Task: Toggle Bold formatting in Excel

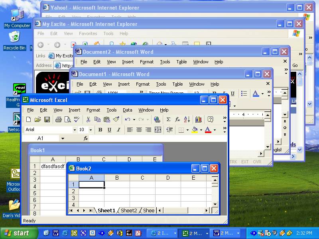Action: click(100, 130)
